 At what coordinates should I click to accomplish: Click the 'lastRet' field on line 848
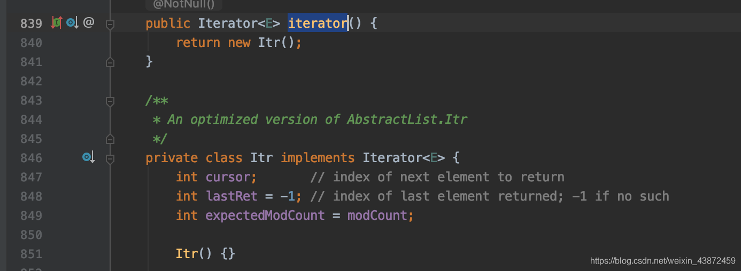point(231,196)
